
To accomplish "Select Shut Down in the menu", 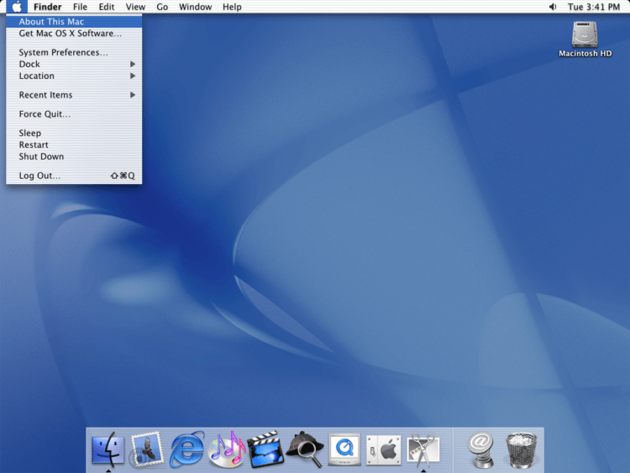I will [74, 156].
